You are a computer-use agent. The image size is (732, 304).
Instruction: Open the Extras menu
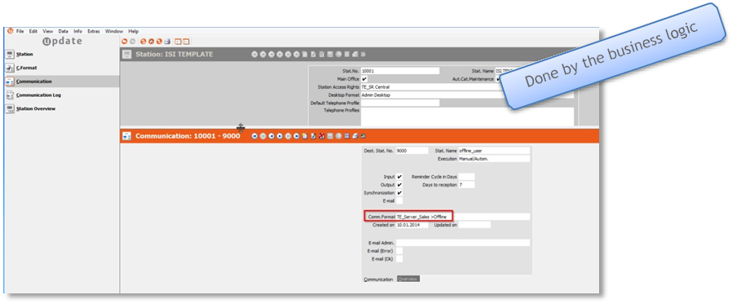tap(94, 31)
